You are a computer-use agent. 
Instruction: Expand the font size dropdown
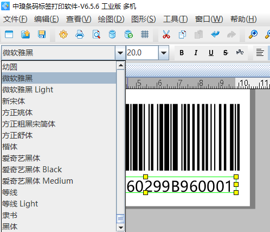pyautogui.click(x=164, y=53)
